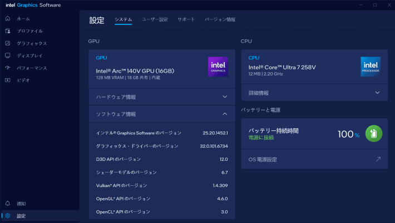Expand the ハードウェア情報 chevron
Image resolution: width=395 pixels, height=223 pixels.
point(225,97)
